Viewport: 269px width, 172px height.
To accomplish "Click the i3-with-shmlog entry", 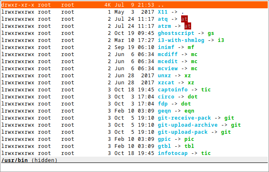I will point(182,40).
